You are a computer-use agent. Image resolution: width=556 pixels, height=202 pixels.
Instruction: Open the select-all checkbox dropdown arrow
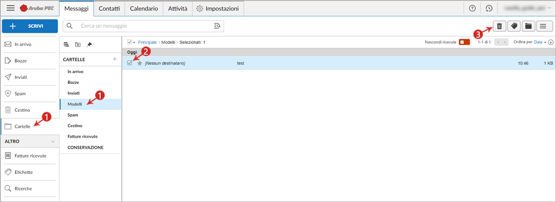pyautogui.click(x=135, y=42)
